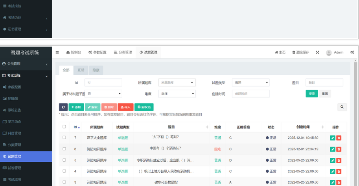Click 清除缓存 in the top bar
This screenshot has height=186, width=359.
pos(301,52)
